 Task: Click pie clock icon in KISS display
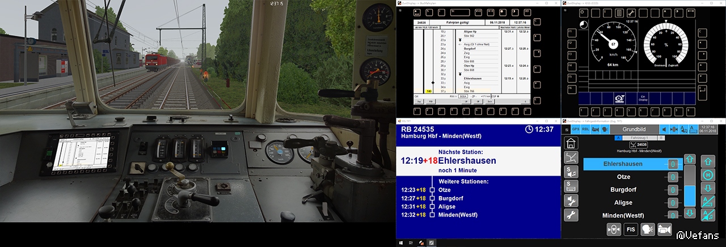[584, 24]
